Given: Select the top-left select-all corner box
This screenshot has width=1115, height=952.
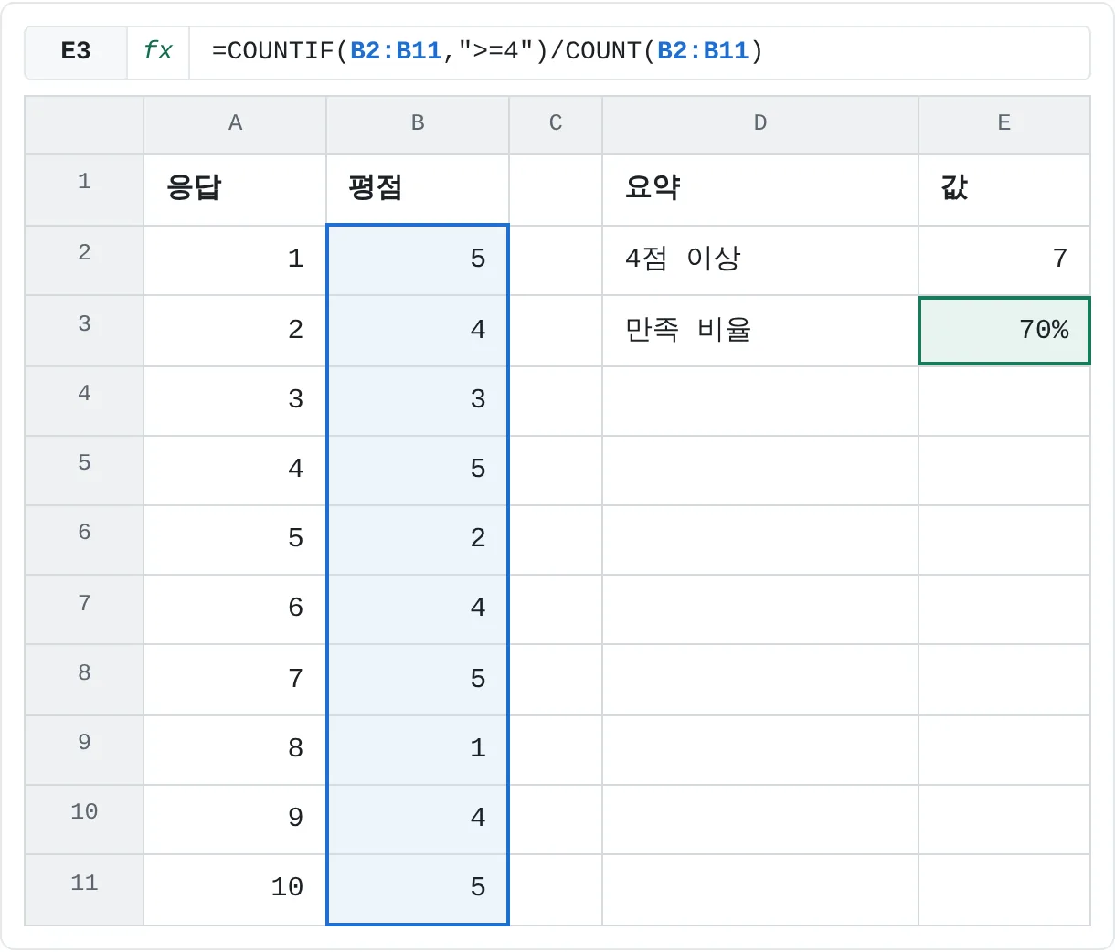Looking at the screenshot, I should (84, 125).
